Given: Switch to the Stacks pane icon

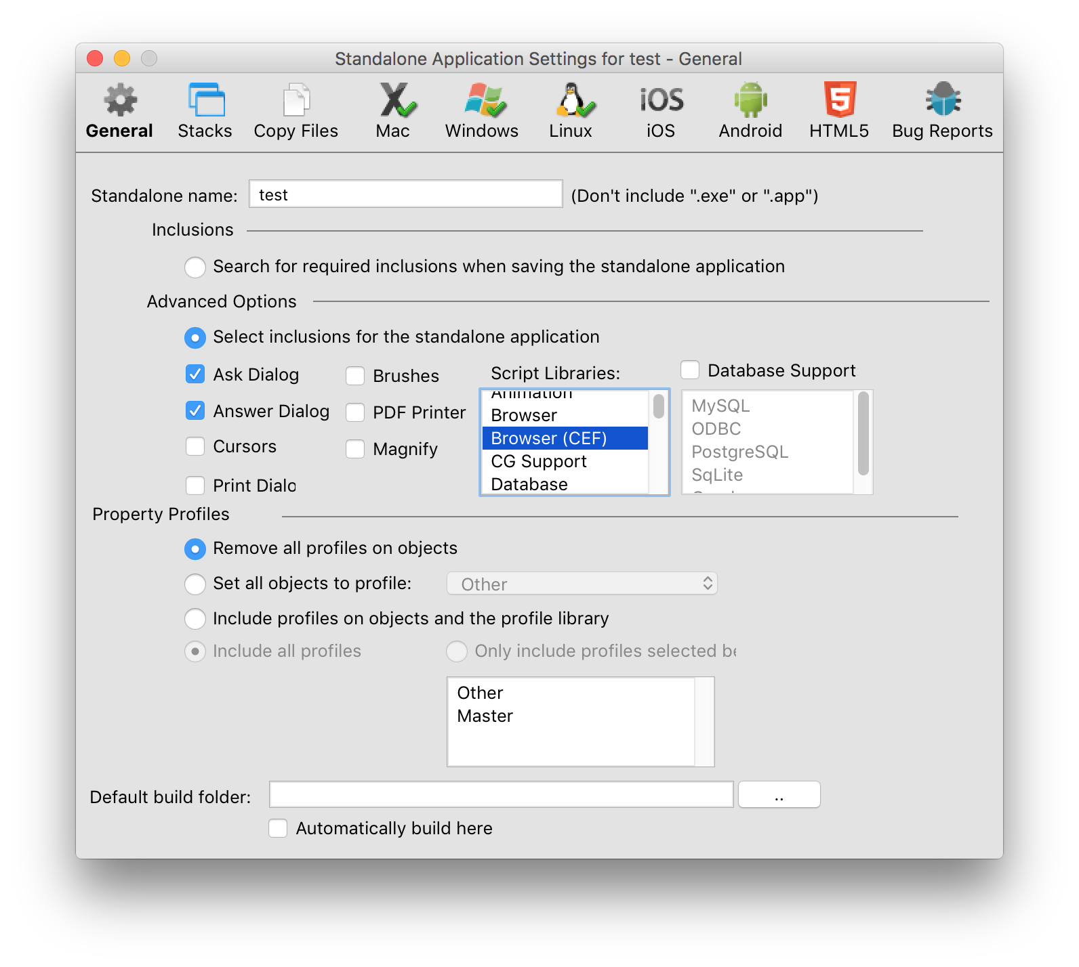Looking at the screenshot, I should [x=206, y=100].
